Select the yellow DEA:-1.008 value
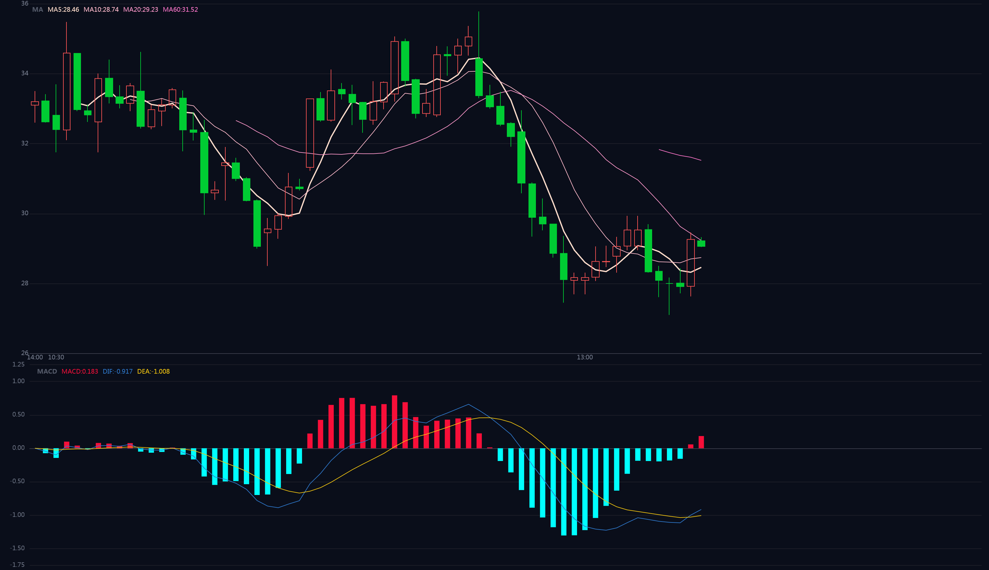The image size is (989, 570). click(153, 371)
